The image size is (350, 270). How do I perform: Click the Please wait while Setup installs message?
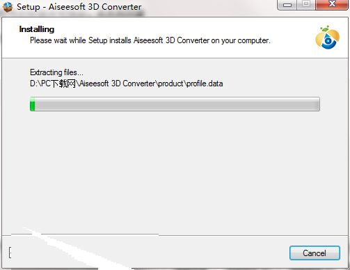click(150, 40)
